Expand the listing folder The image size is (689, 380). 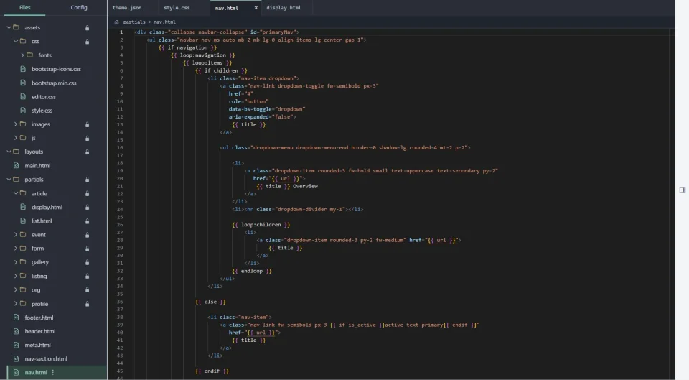coord(16,276)
